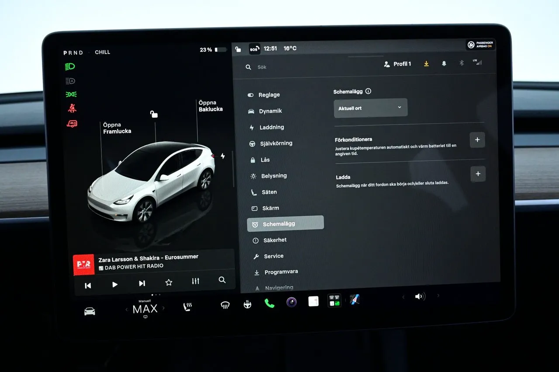
Task: Expand the Aktuell ort dropdown
Action: pos(370,108)
